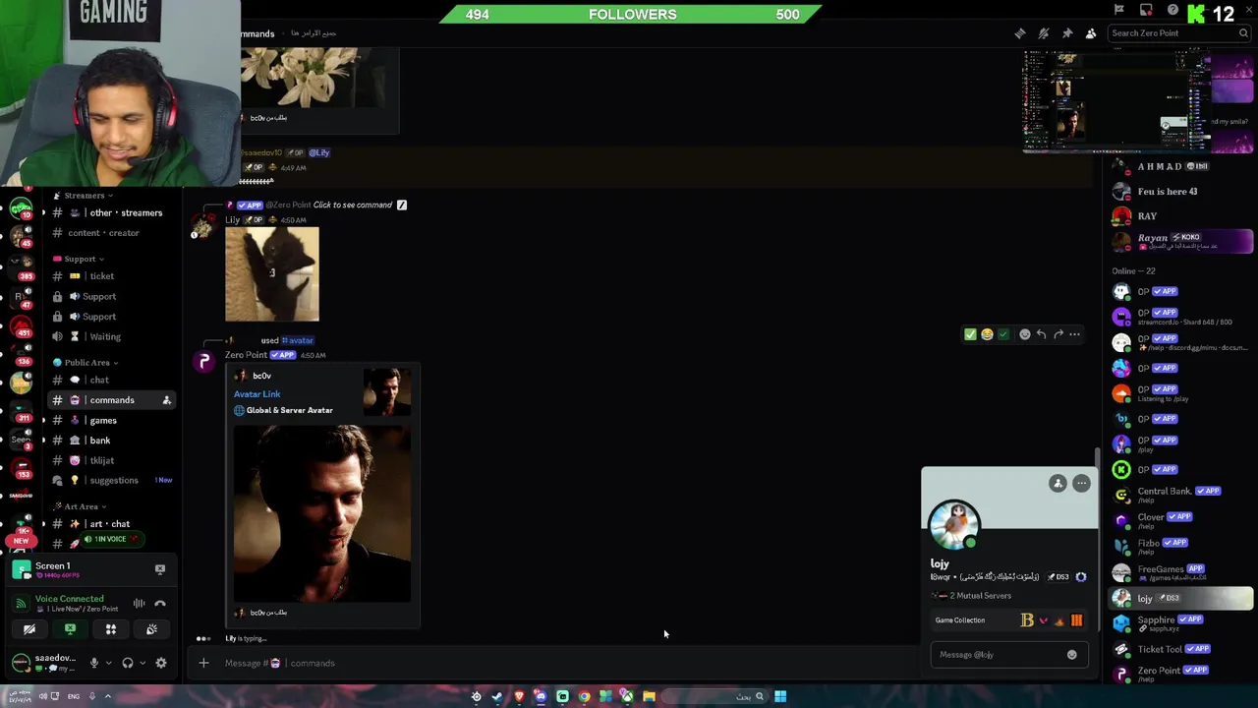
Task: Open voice noise suppression waveform icon
Action: pyautogui.click(x=139, y=604)
